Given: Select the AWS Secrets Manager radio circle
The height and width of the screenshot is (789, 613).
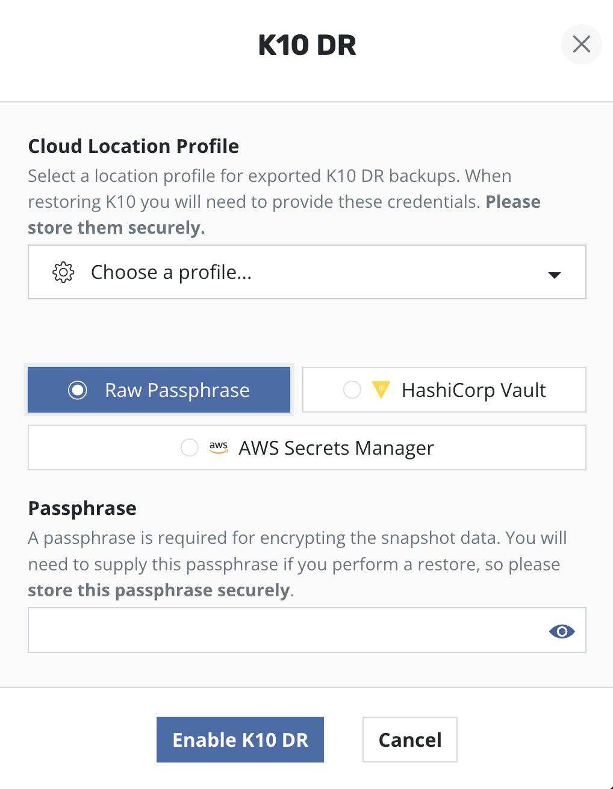Looking at the screenshot, I should (x=190, y=448).
